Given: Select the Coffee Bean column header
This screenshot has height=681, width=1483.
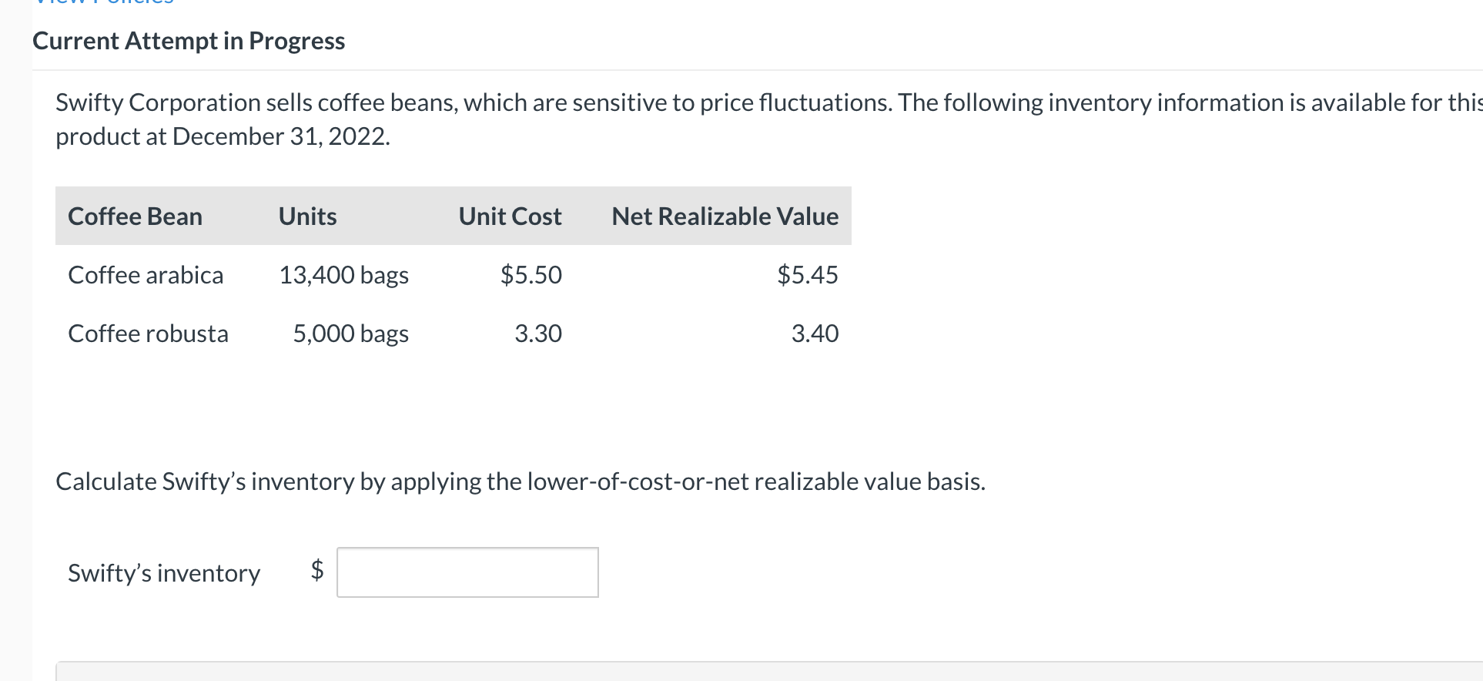Looking at the screenshot, I should (x=135, y=216).
